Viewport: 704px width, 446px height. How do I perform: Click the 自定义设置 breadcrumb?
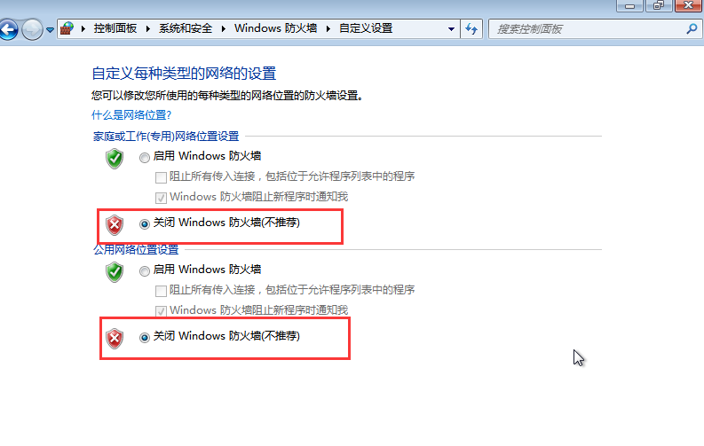click(x=366, y=28)
